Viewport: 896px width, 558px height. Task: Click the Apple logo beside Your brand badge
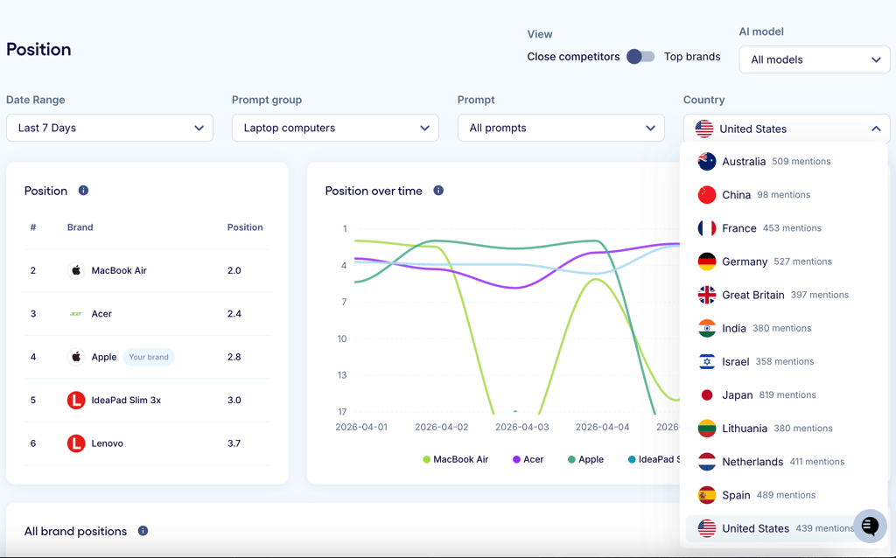point(76,357)
